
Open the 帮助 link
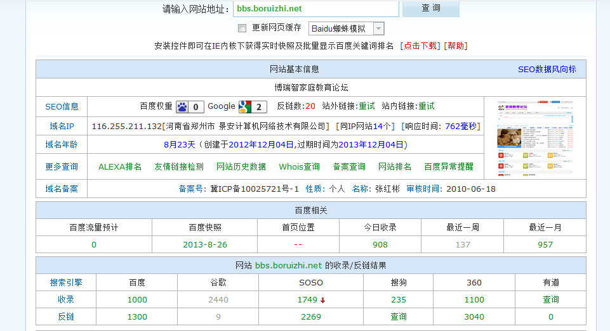click(456, 46)
